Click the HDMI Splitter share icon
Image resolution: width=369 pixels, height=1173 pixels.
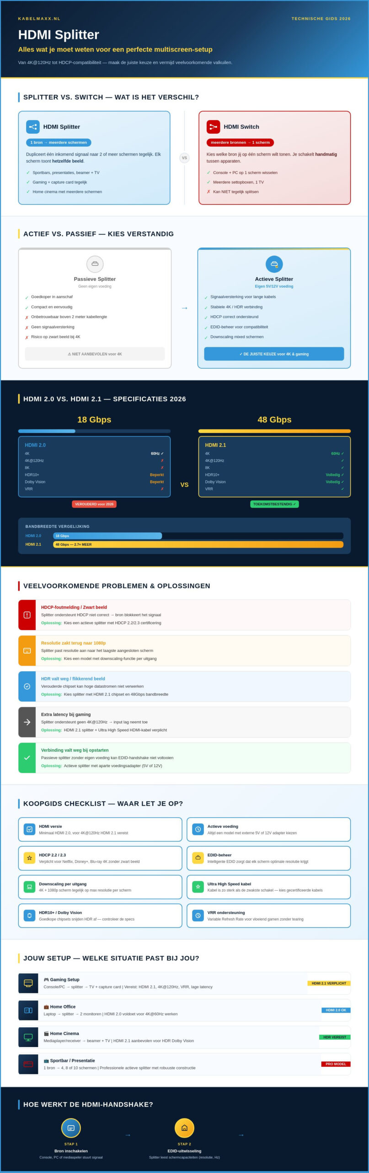click(x=33, y=127)
